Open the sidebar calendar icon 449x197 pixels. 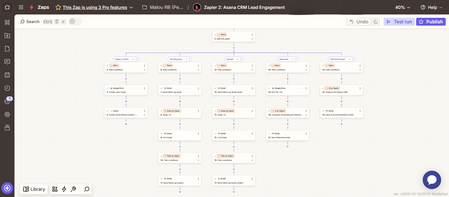(7, 75)
